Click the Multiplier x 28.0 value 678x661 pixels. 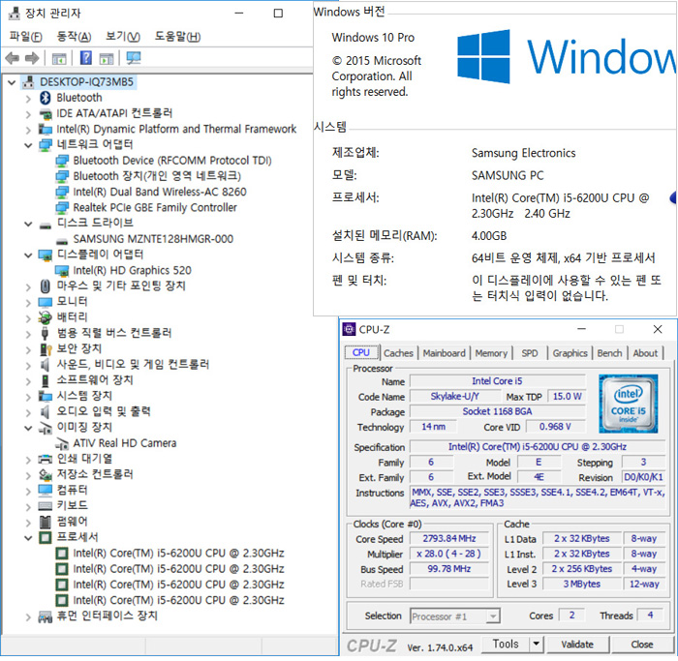pyautogui.click(x=449, y=554)
